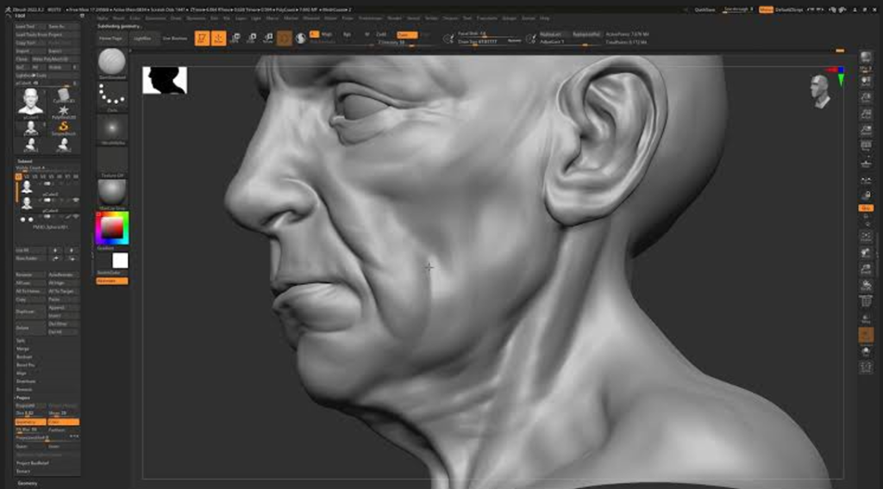
Task: Click the QuickSave button
Action: click(x=705, y=9)
